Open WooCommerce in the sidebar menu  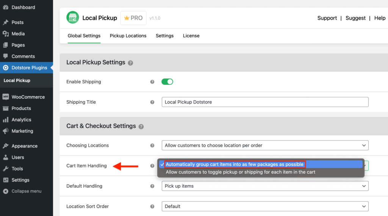coord(28,97)
